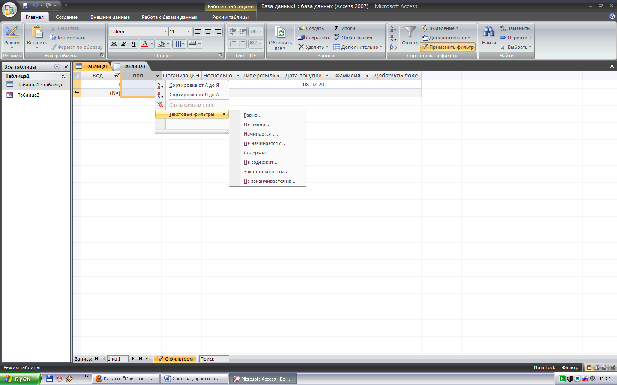Click the пуск Start button
The width and height of the screenshot is (617, 385).
click(20, 379)
